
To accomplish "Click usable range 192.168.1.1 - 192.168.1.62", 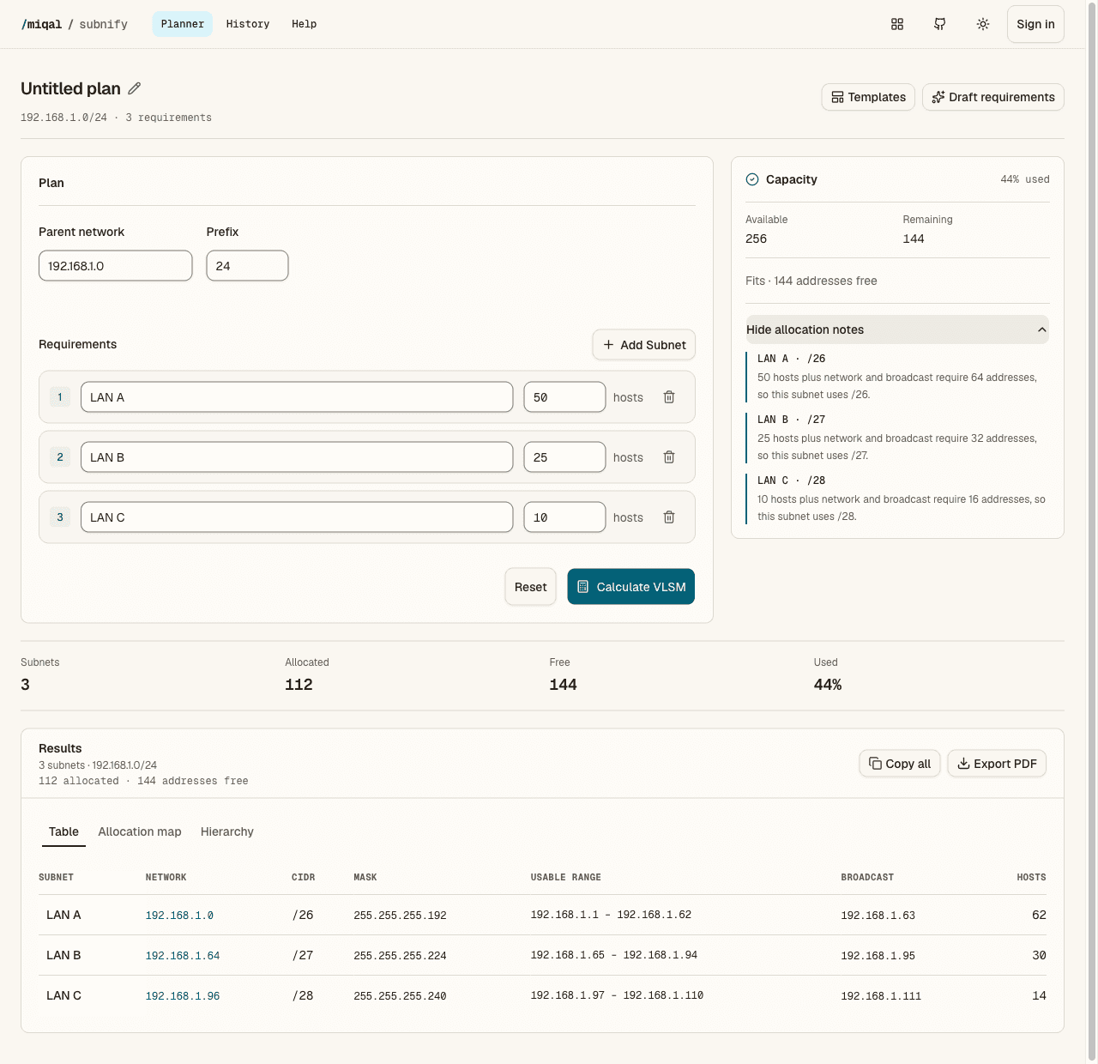I will click(611, 915).
